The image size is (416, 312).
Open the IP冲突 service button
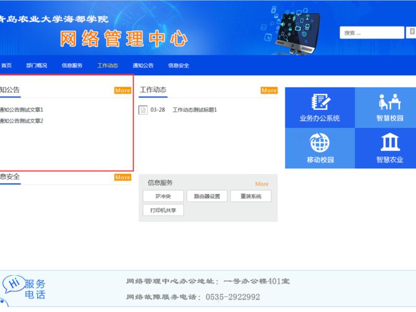[x=163, y=196]
